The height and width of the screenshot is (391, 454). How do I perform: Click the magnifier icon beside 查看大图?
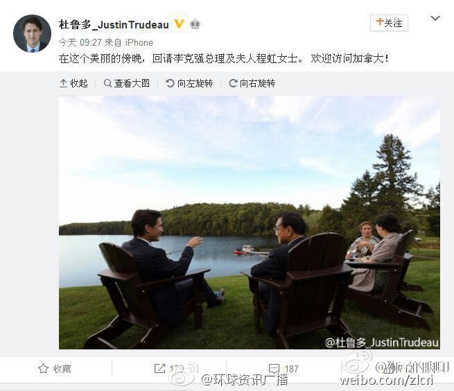pyautogui.click(x=107, y=83)
